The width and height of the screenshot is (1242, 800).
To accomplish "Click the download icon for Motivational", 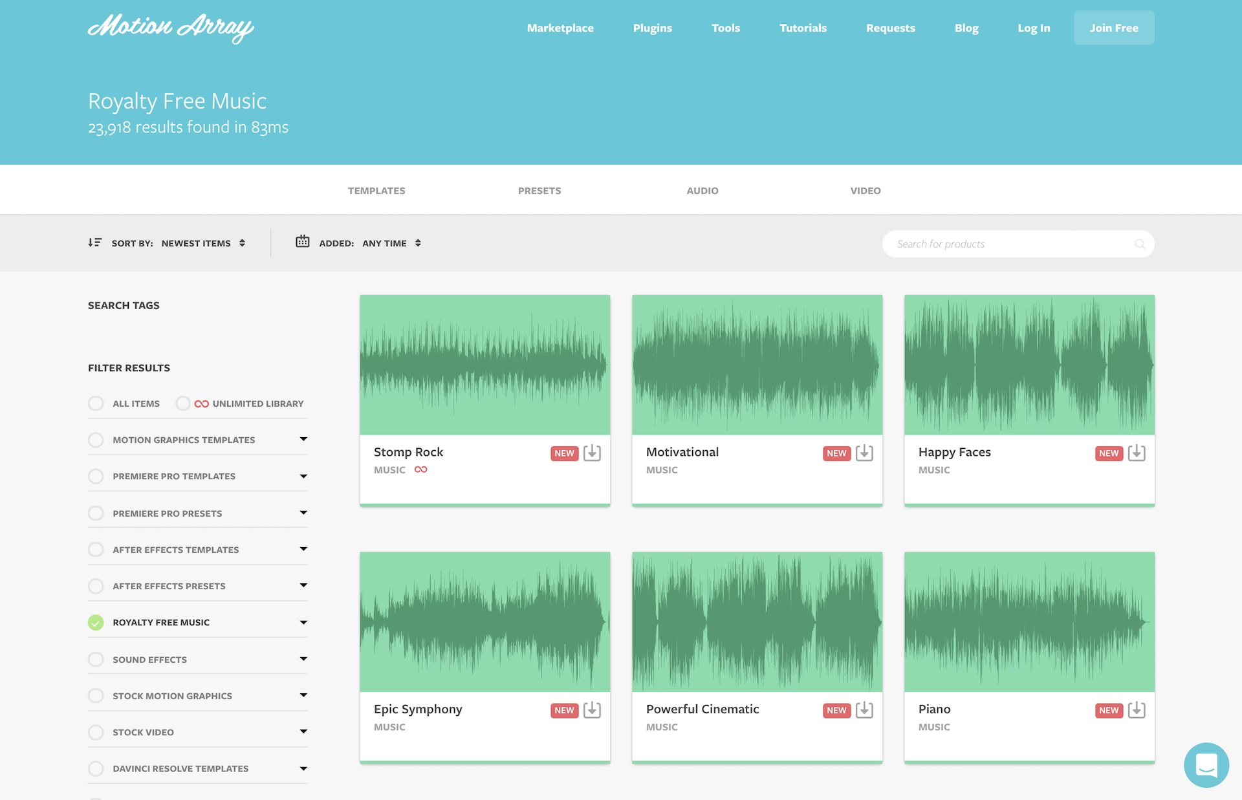I will tap(864, 453).
